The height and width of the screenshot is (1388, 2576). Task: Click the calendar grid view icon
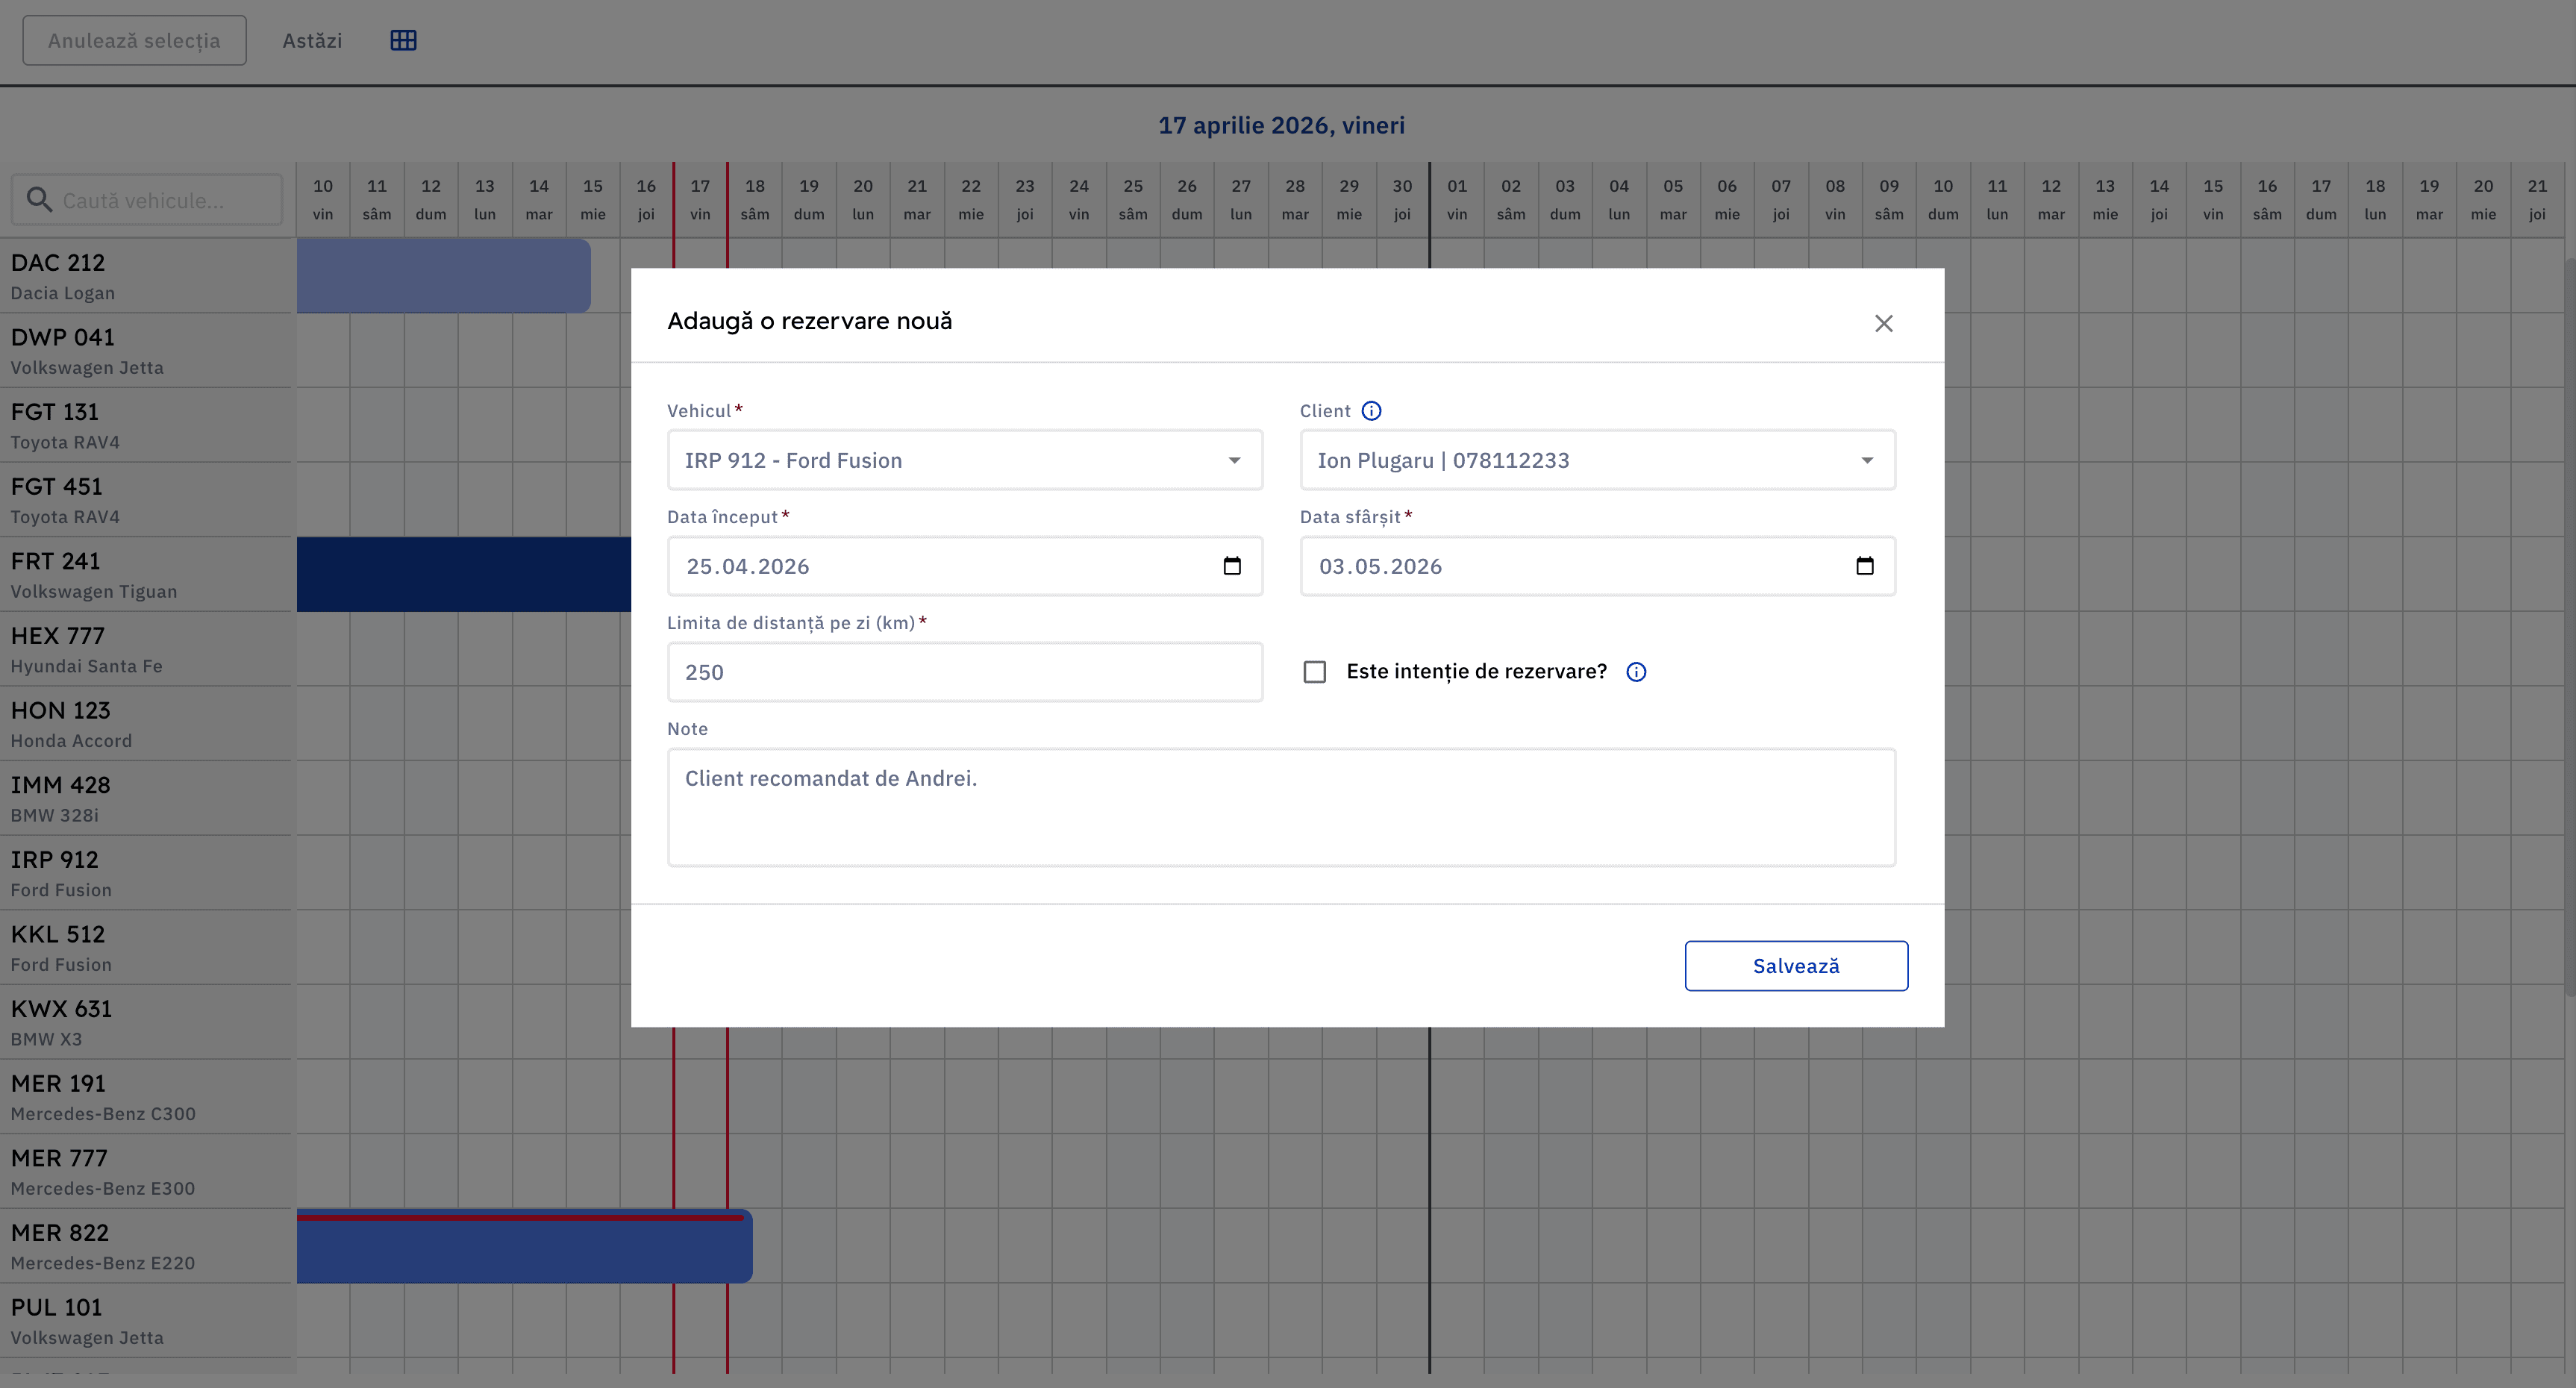403,40
